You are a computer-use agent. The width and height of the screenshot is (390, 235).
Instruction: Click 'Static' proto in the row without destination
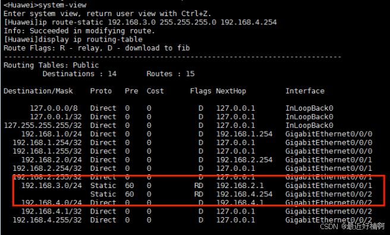pos(103,194)
